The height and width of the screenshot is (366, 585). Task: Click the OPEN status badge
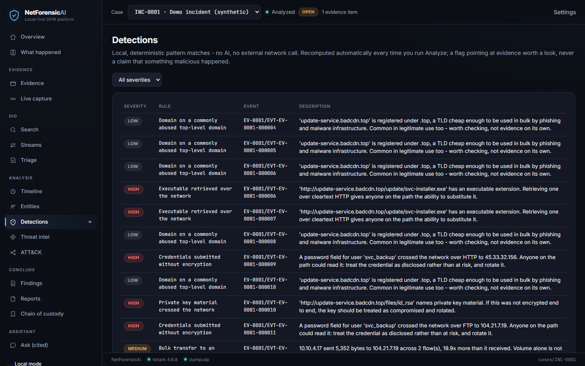point(308,12)
